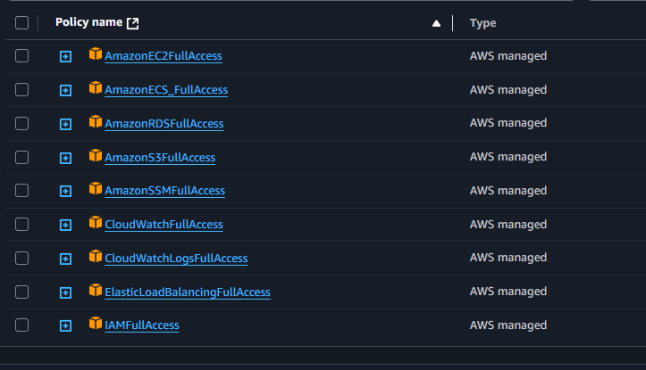Tick the CloudWatchLogsFullAccess row checkbox
The height and width of the screenshot is (370, 646).
22,258
